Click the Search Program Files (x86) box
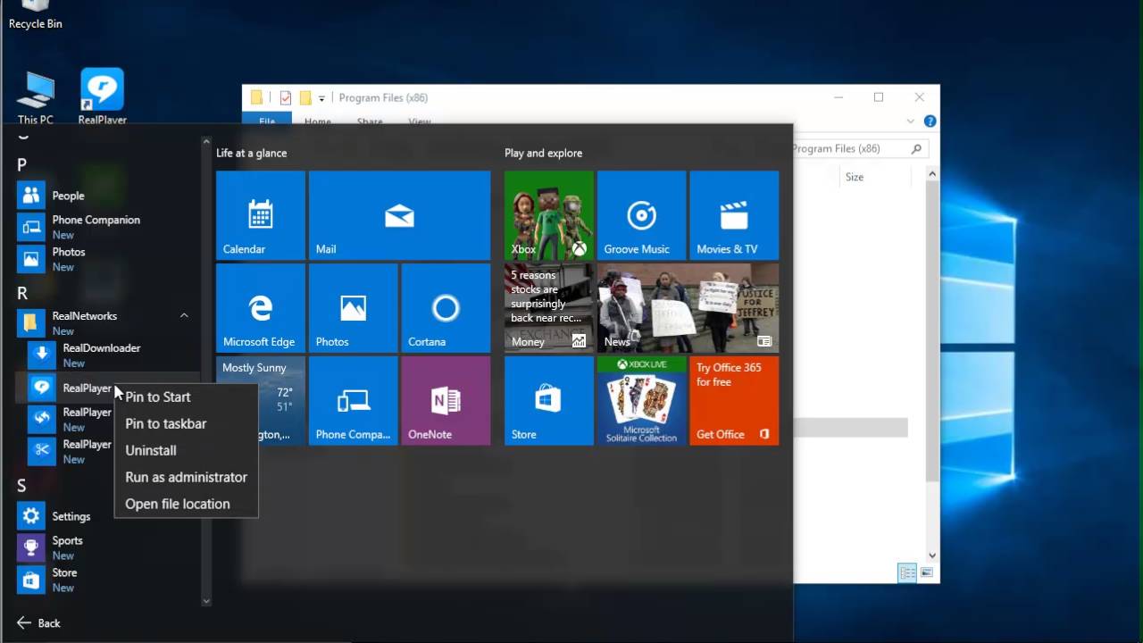 (861, 149)
